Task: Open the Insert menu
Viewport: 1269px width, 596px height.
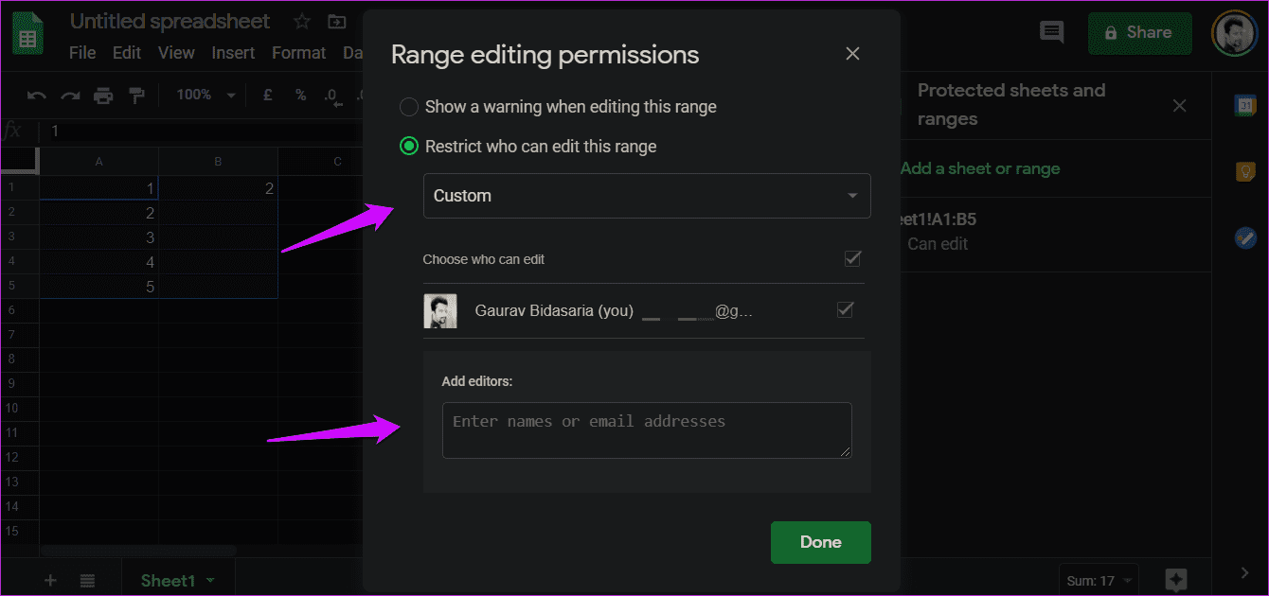Action: click(233, 53)
